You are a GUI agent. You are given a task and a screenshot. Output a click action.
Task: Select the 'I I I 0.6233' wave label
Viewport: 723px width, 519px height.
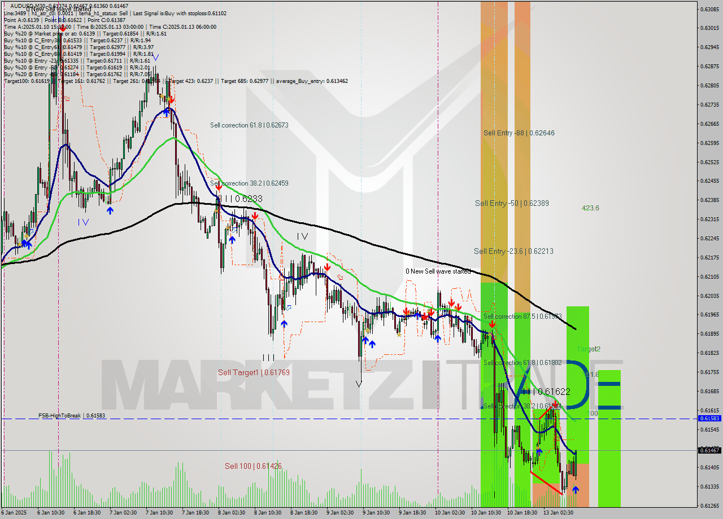[241, 199]
